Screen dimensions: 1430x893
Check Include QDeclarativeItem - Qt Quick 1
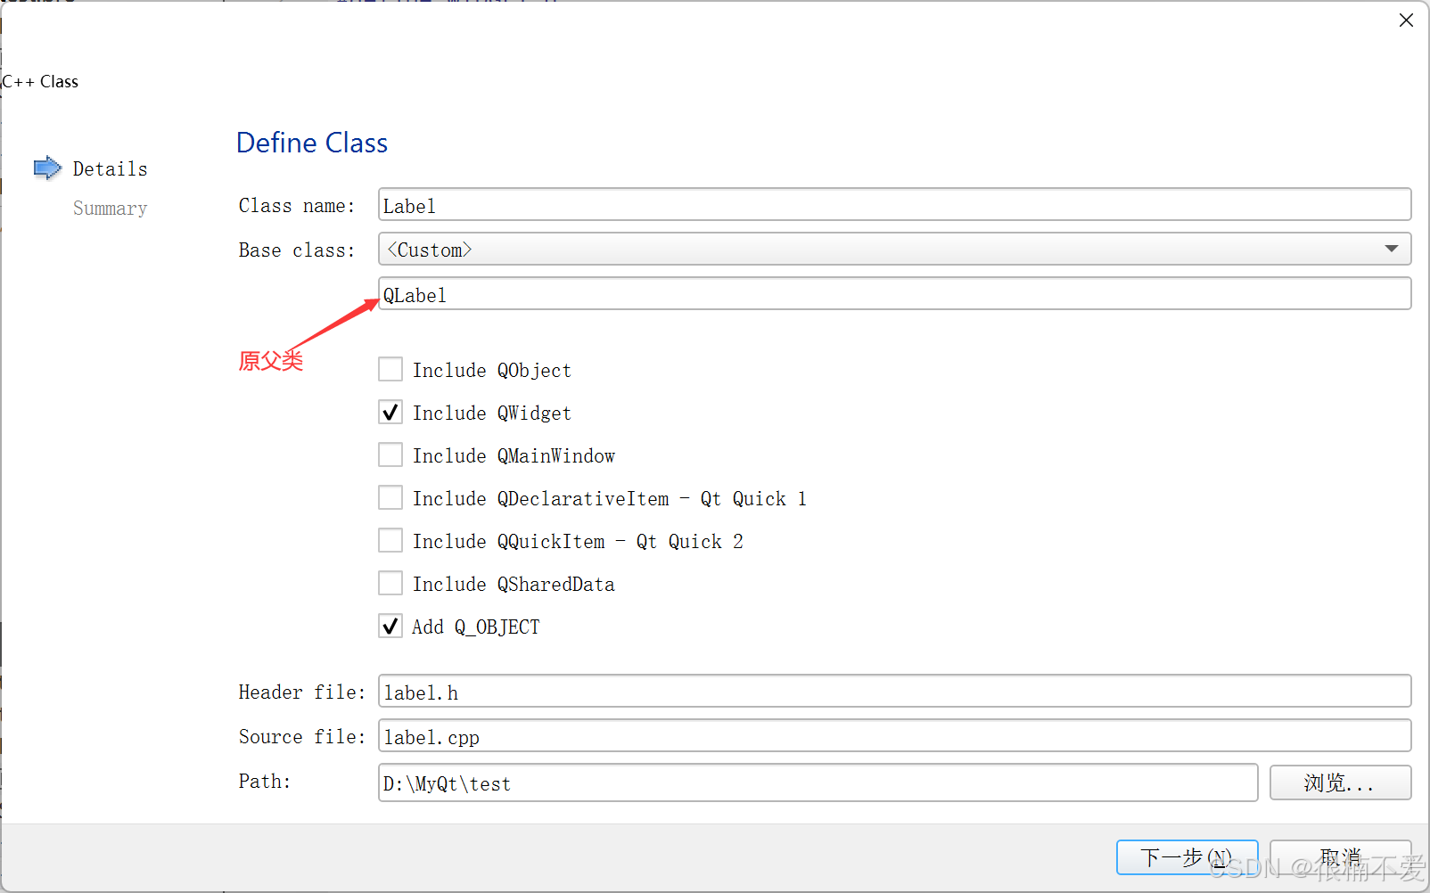click(390, 497)
